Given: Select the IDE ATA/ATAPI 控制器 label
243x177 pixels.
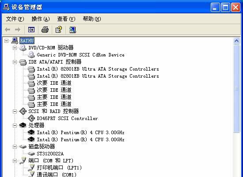Looking at the screenshot, I should pyautogui.click(x=55, y=62).
